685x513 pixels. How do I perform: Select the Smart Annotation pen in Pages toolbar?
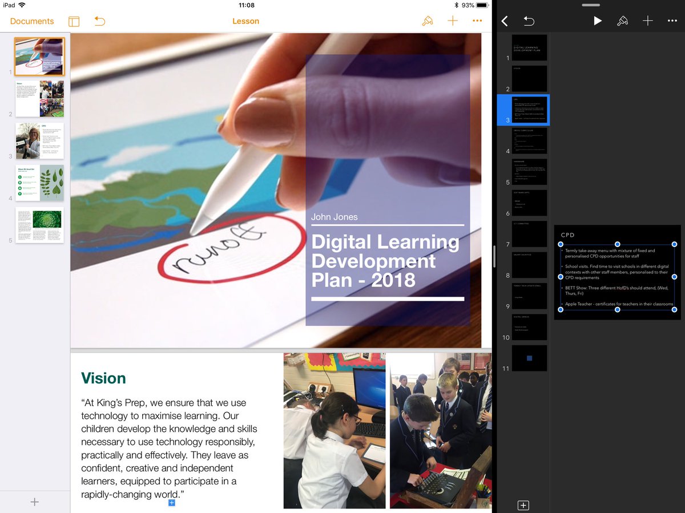428,21
